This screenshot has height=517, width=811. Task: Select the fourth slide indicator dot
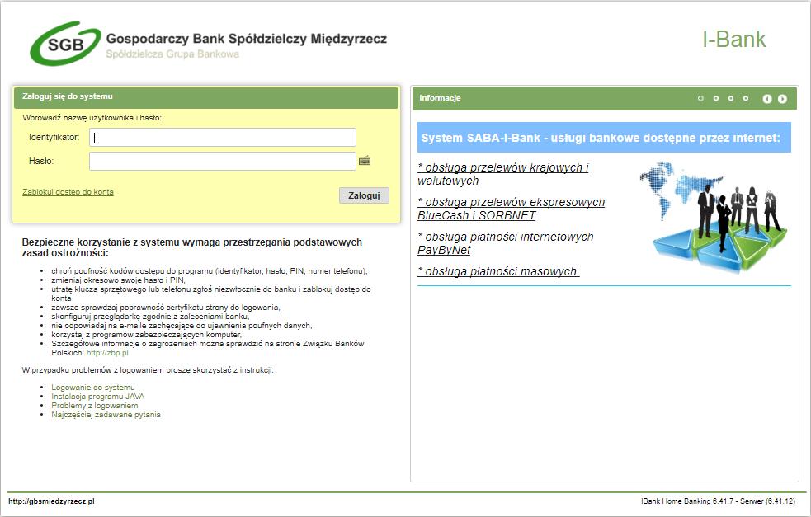(x=746, y=98)
